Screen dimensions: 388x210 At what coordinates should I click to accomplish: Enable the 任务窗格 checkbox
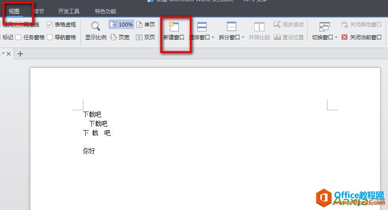[x=18, y=37]
